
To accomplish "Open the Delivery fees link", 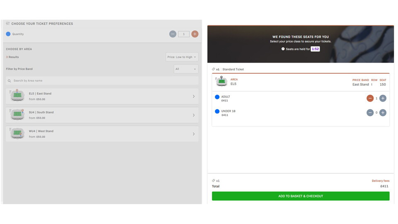I will pyautogui.click(x=380, y=181).
